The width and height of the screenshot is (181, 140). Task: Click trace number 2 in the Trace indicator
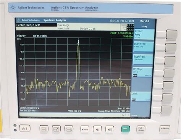point(129,25)
